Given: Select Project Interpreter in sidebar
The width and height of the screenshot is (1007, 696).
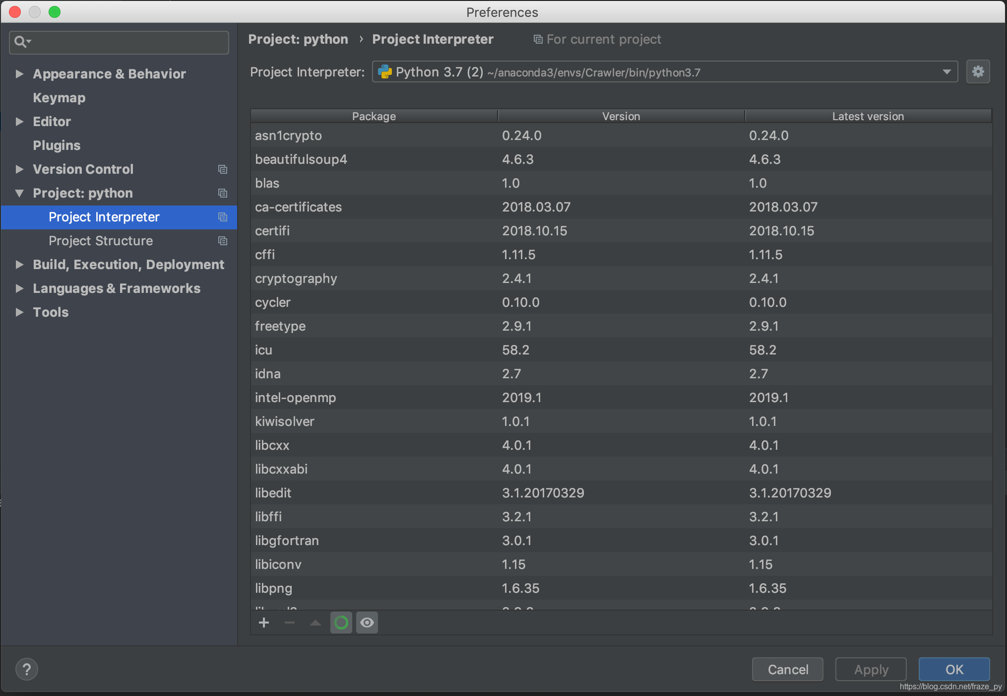Looking at the screenshot, I should point(119,217).
